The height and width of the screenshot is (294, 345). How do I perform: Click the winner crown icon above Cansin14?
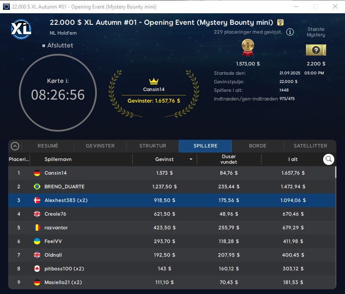(153, 81)
